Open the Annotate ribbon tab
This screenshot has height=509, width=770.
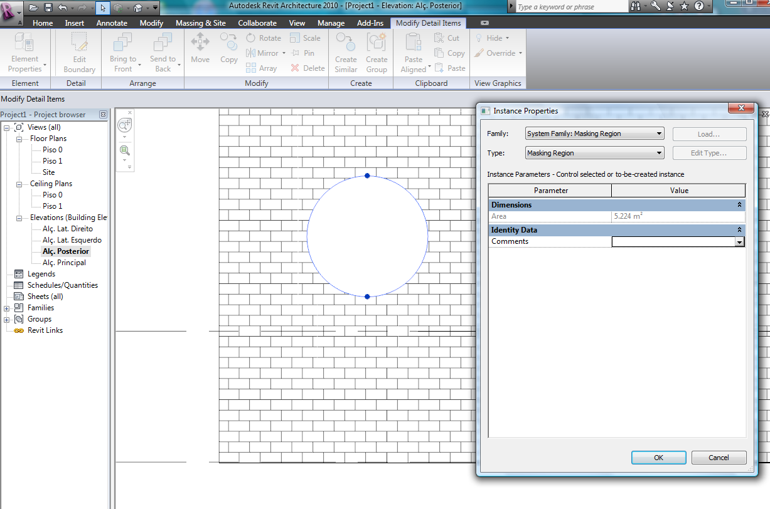point(112,23)
